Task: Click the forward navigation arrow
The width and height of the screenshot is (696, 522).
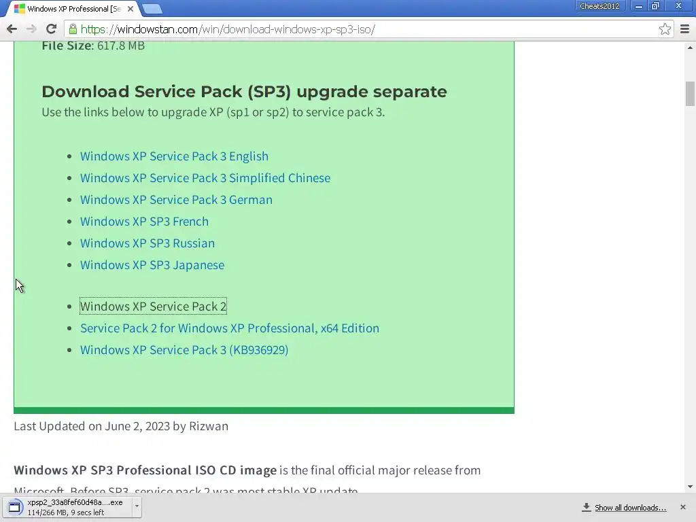Action: [31, 29]
